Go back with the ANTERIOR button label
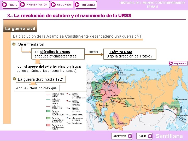Image resolution: width=188 pixels, height=141 pixels. [x=120, y=136]
